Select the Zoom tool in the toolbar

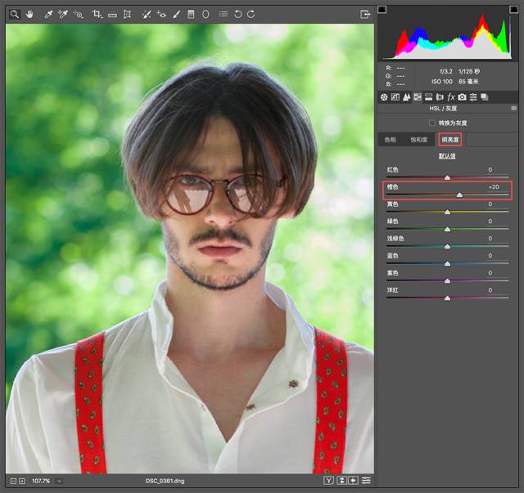point(14,14)
